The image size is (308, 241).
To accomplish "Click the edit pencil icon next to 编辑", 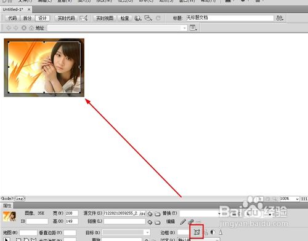I will coord(183,222).
